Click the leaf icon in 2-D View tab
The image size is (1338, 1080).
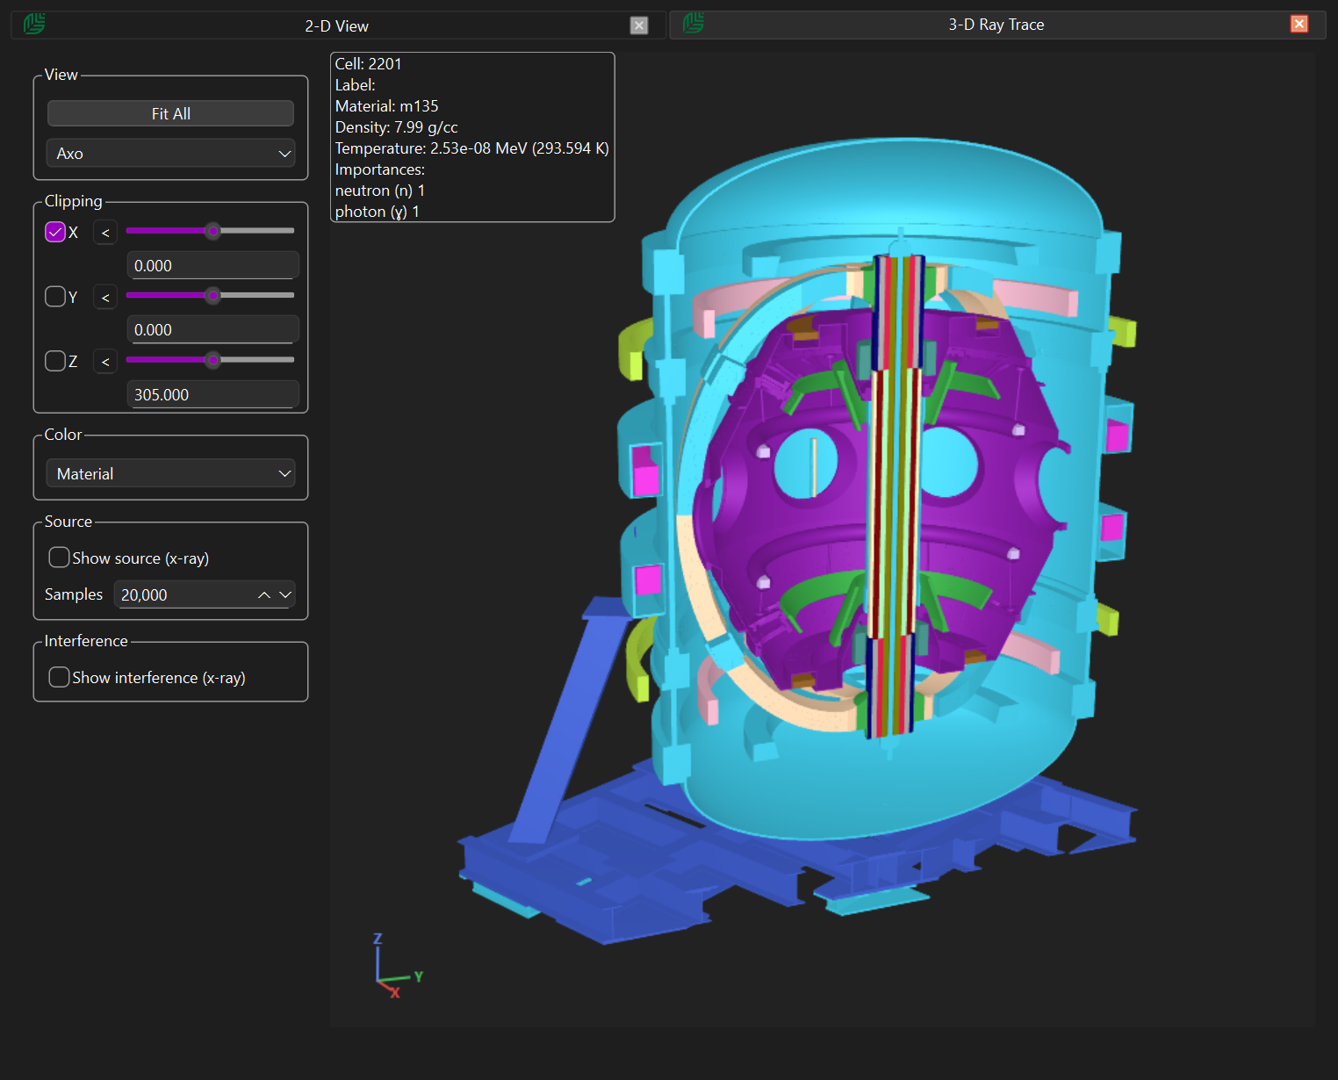point(34,24)
